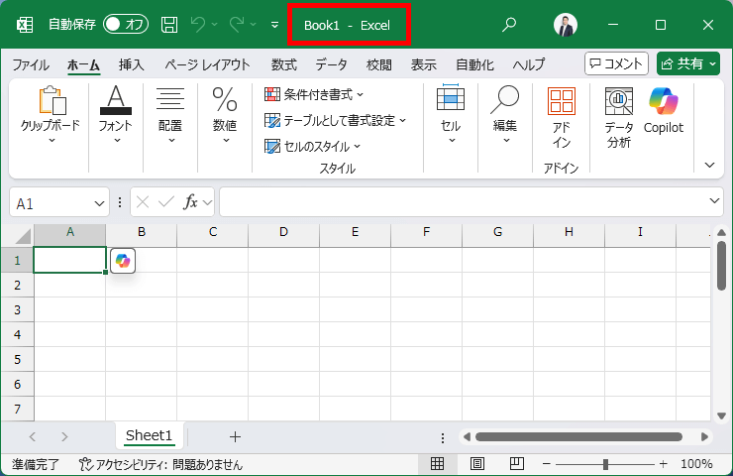Open the 編集 (Editing) magnifier group
This screenshot has width=733, height=476.
coord(505,115)
